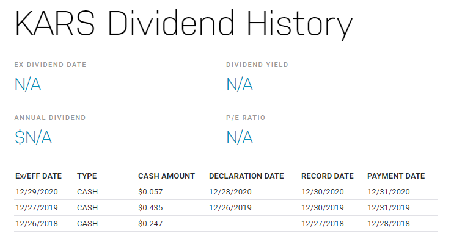Select the 12/26/2019 declaration date

point(230,208)
